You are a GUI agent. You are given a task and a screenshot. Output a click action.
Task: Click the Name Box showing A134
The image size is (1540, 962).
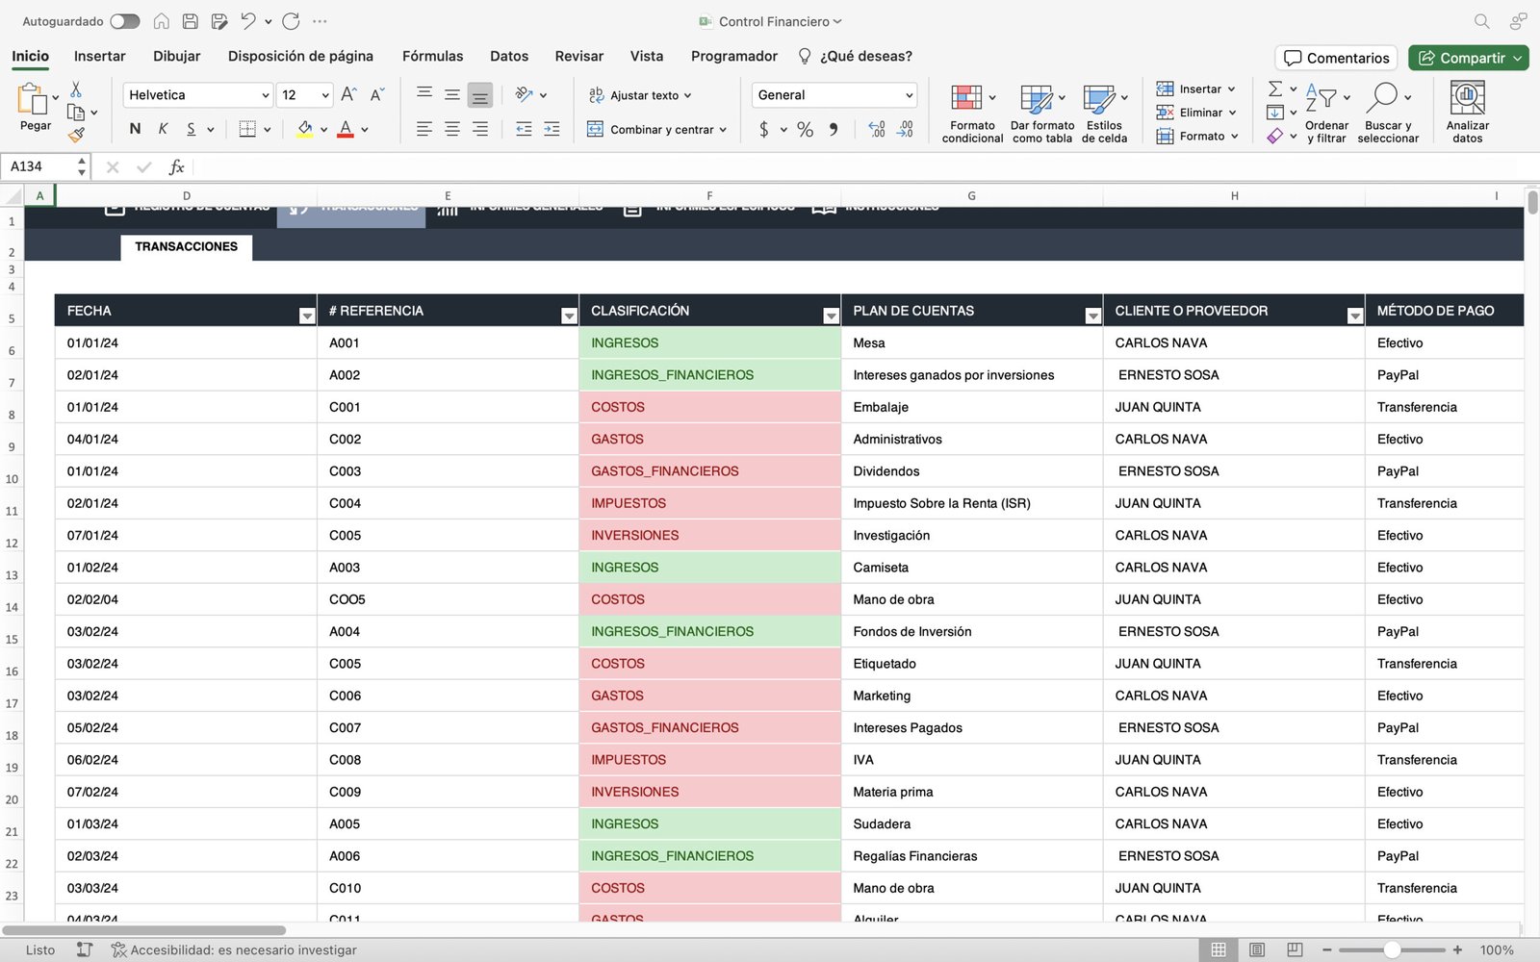(x=38, y=166)
